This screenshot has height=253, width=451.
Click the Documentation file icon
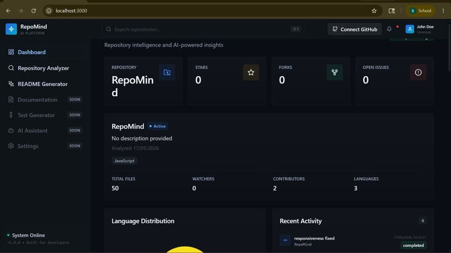pyautogui.click(x=11, y=99)
